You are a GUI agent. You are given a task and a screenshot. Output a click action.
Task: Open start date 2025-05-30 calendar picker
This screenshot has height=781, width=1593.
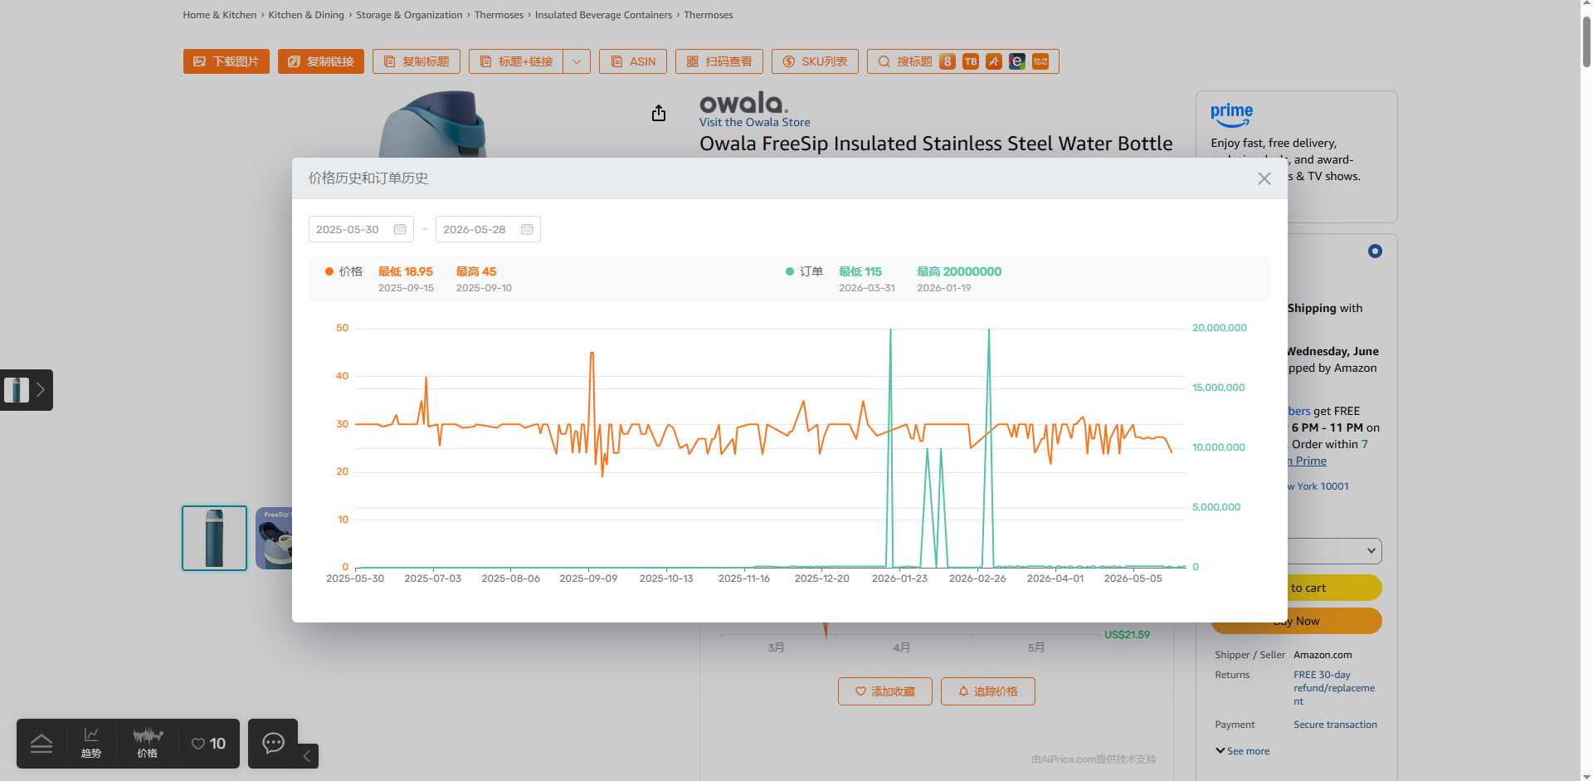(400, 229)
